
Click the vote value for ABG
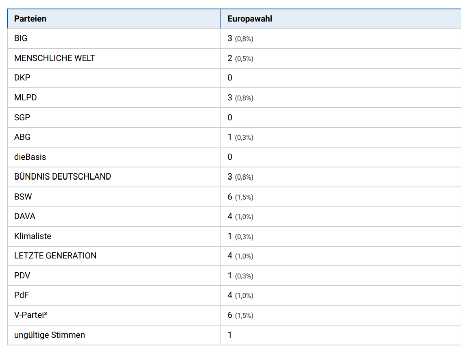point(240,137)
